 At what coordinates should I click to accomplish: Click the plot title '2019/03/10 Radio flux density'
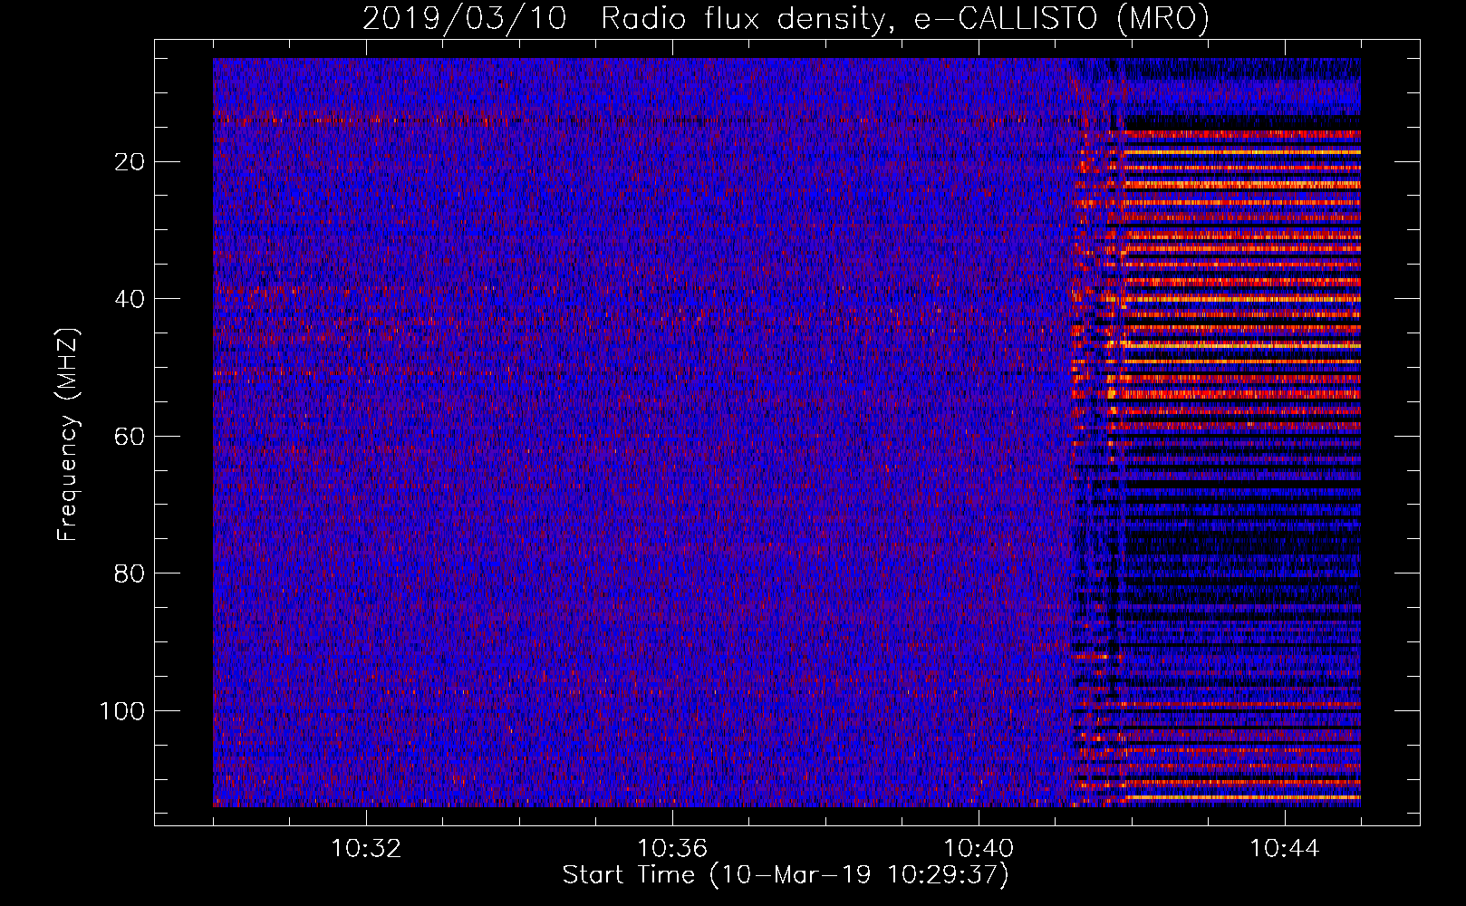coord(623,19)
